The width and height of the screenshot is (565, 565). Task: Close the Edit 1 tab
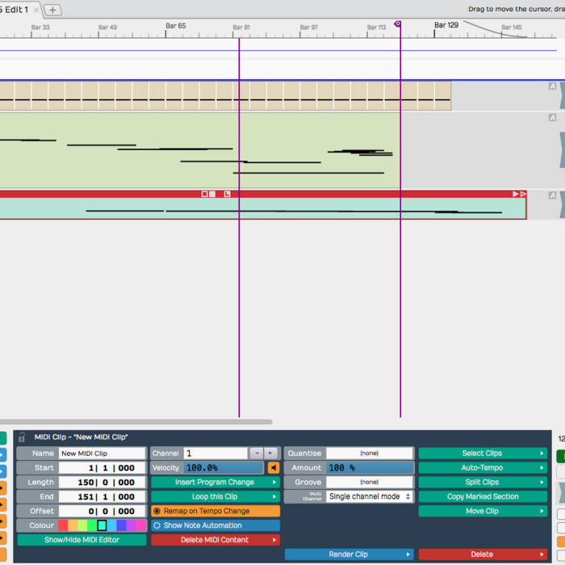[x=36, y=10]
